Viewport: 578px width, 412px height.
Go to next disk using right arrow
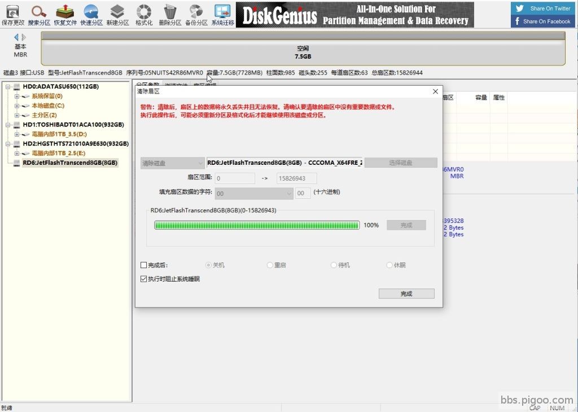[x=24, y=37]
